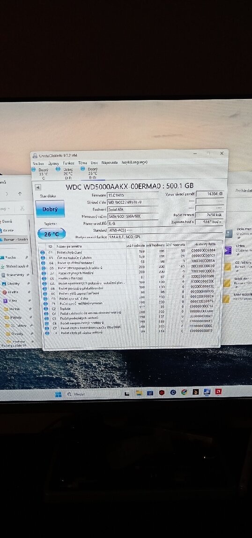Click the Písmena oddílů E: G: field
252x538 pixels.
(133, 223)
